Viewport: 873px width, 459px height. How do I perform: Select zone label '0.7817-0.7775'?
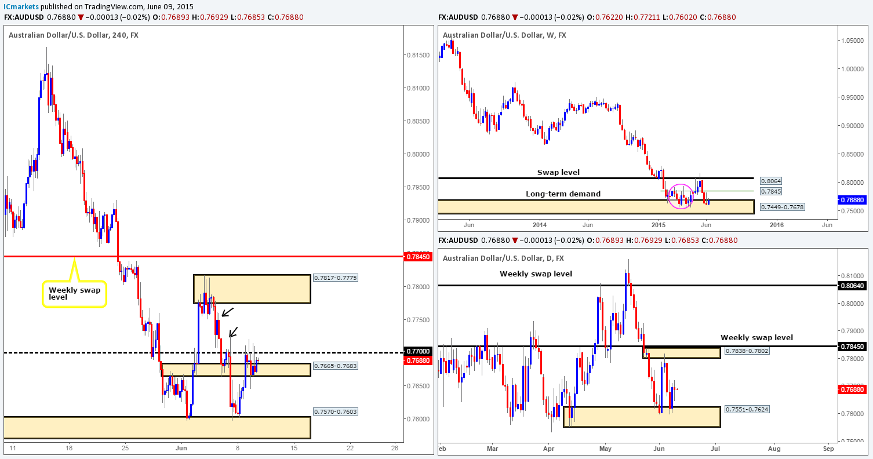point(335,278)
